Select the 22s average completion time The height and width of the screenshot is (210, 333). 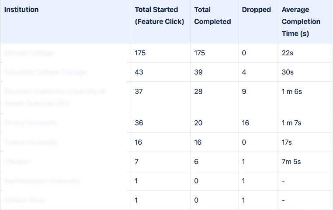[287, 53]
